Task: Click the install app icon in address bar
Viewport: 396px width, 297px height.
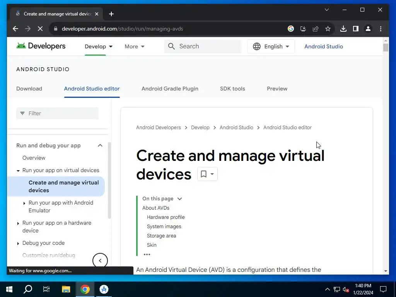Action: pyautogui.click(x=303, y=29)
